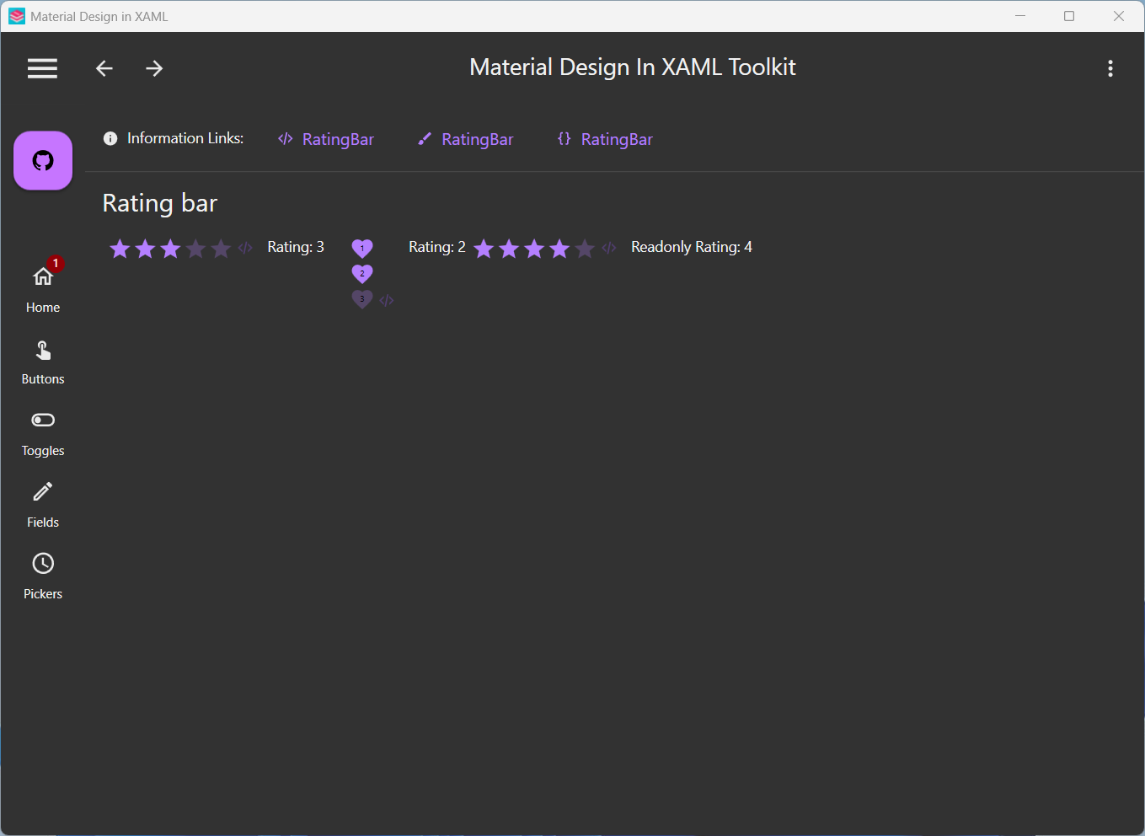Image resolution: width=1145 pixels, height=836 pixels.
Task: Open the RatingBar link with brush icon
Action: point(465,139)
